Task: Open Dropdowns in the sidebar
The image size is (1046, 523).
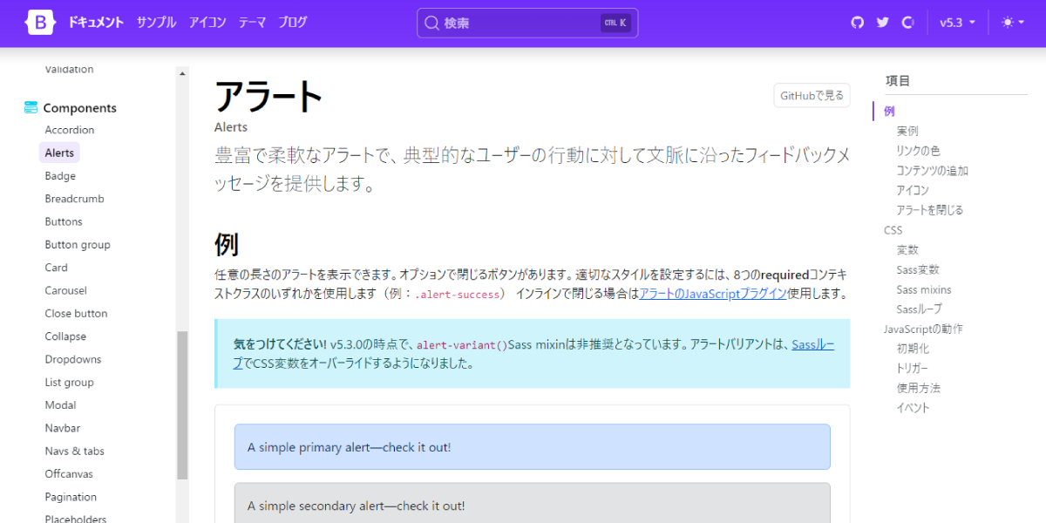Action: [x=73, y=359]
